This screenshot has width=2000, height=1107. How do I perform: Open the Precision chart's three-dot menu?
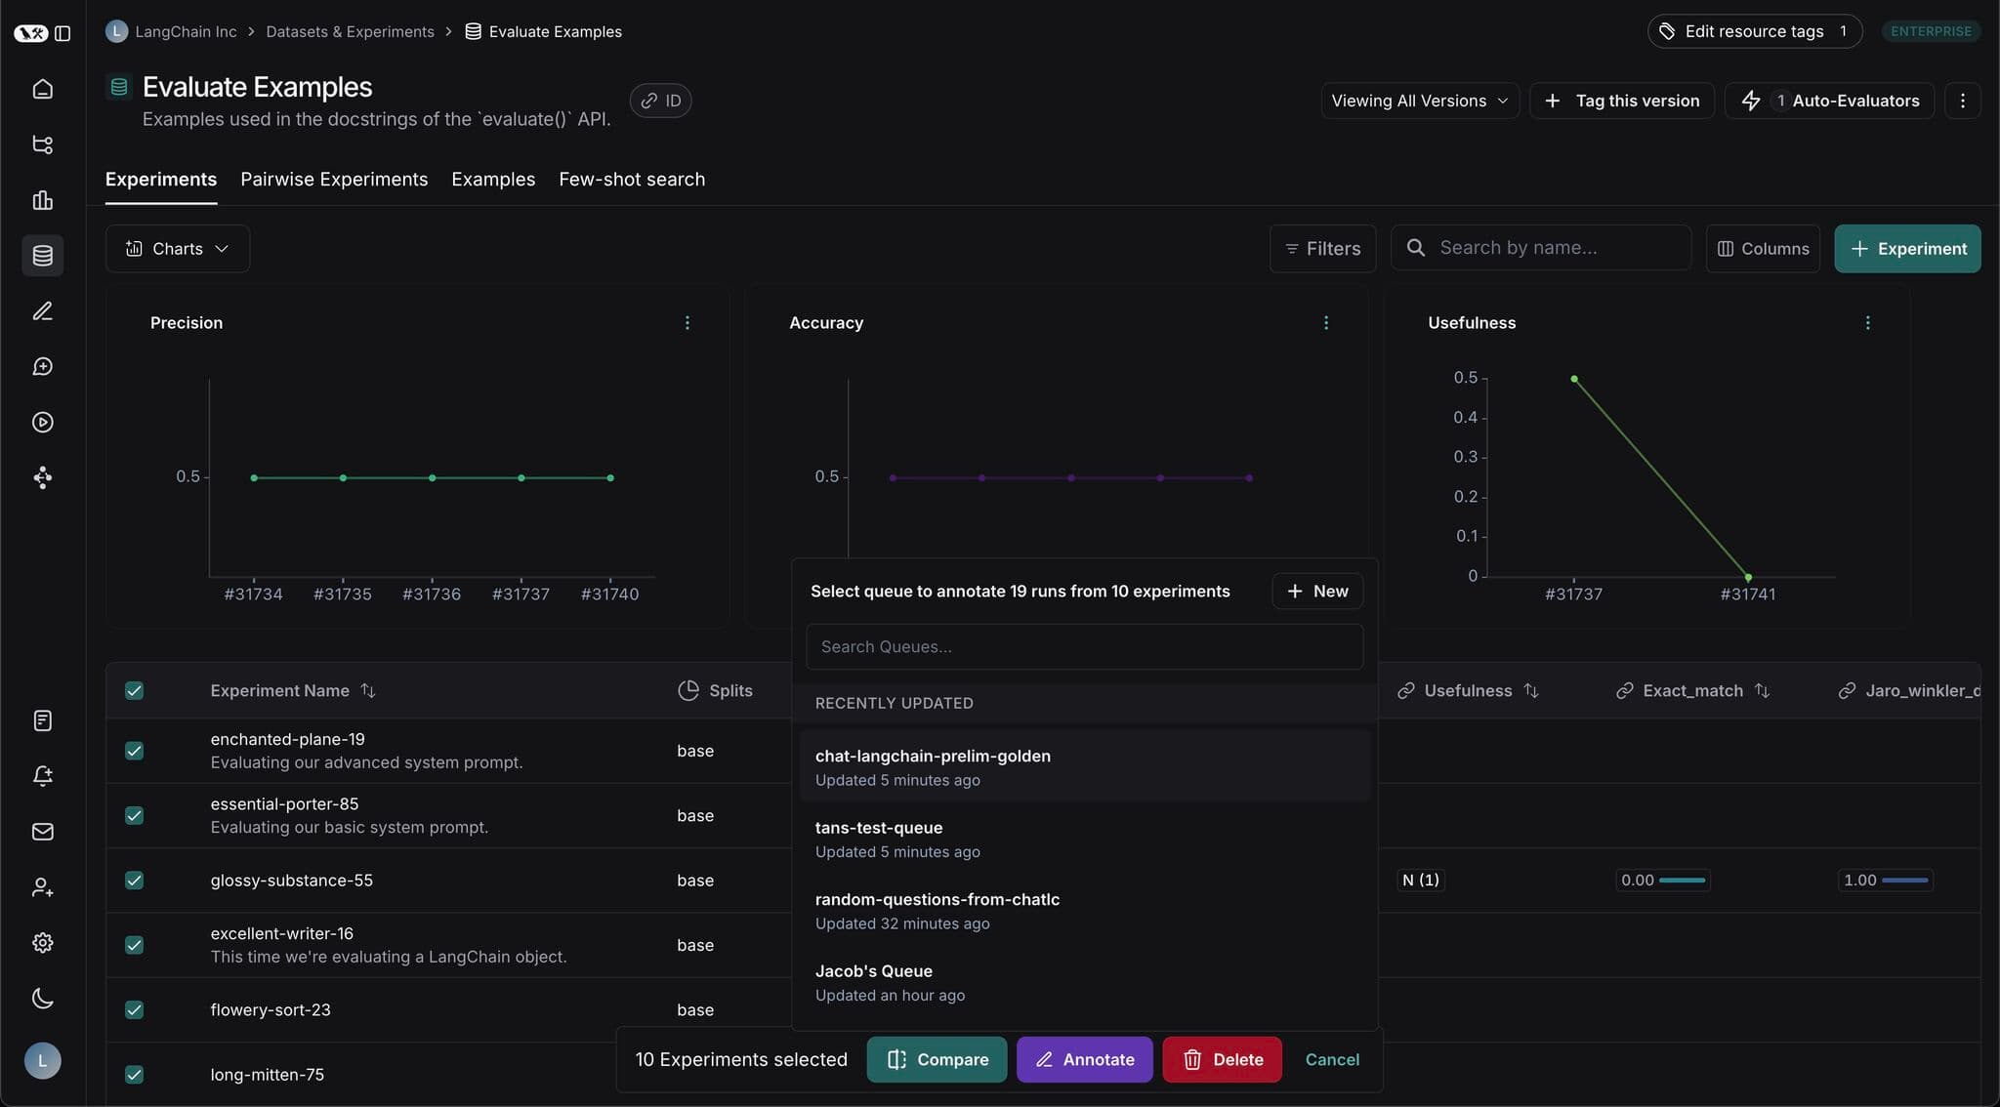[x=688, y=322]
